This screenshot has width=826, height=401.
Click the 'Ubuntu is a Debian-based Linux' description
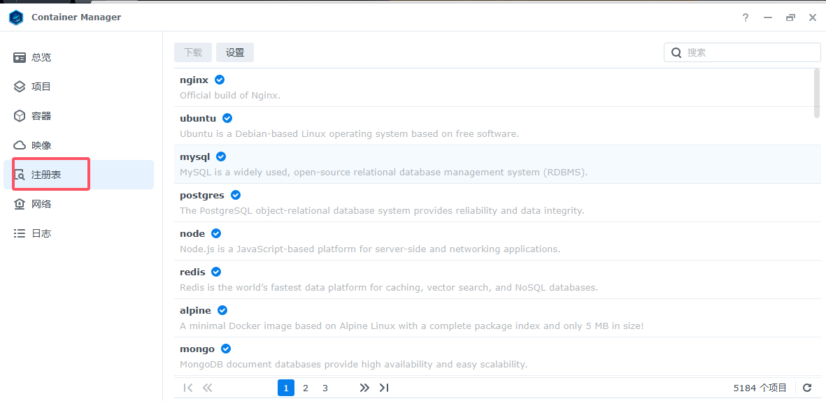(349, 133)
